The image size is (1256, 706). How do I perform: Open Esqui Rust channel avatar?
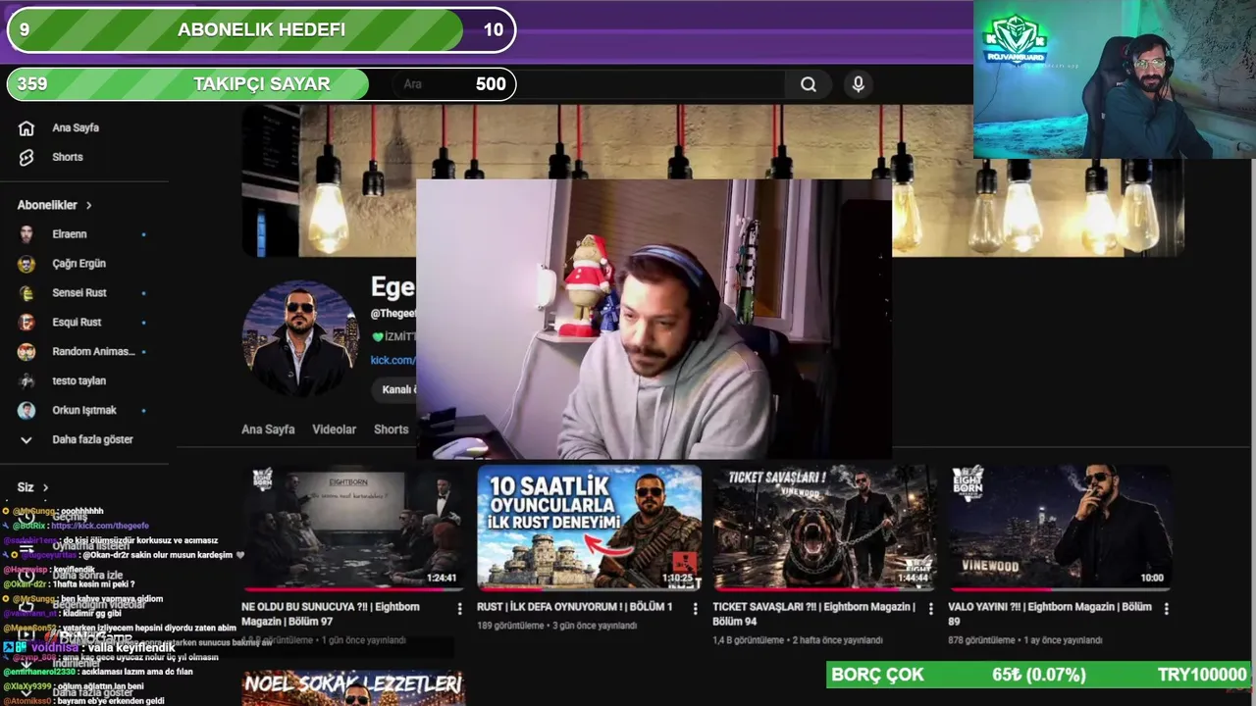click(26, 323)
